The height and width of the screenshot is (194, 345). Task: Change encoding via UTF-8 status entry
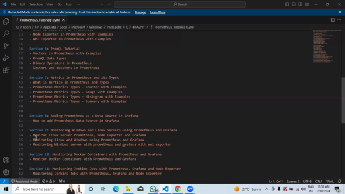(x=307, y=181)
